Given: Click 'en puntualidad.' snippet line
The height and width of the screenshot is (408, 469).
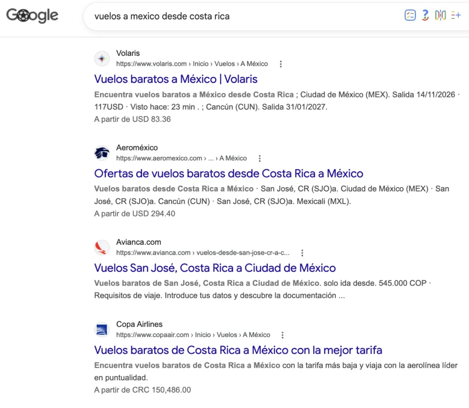Looking at the screenshot, I should [121, 377].
